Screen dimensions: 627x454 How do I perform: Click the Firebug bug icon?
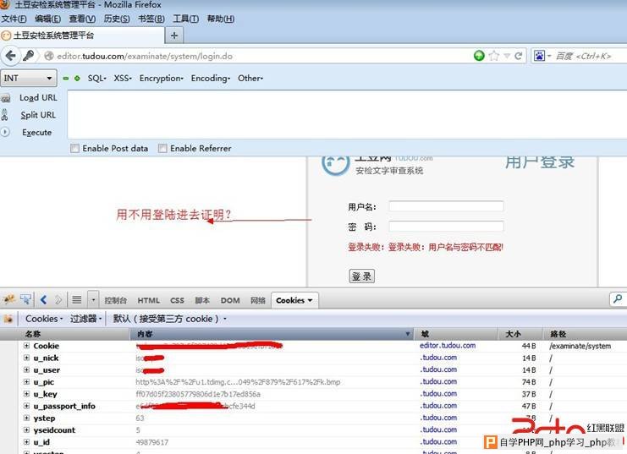pos(8,299)
